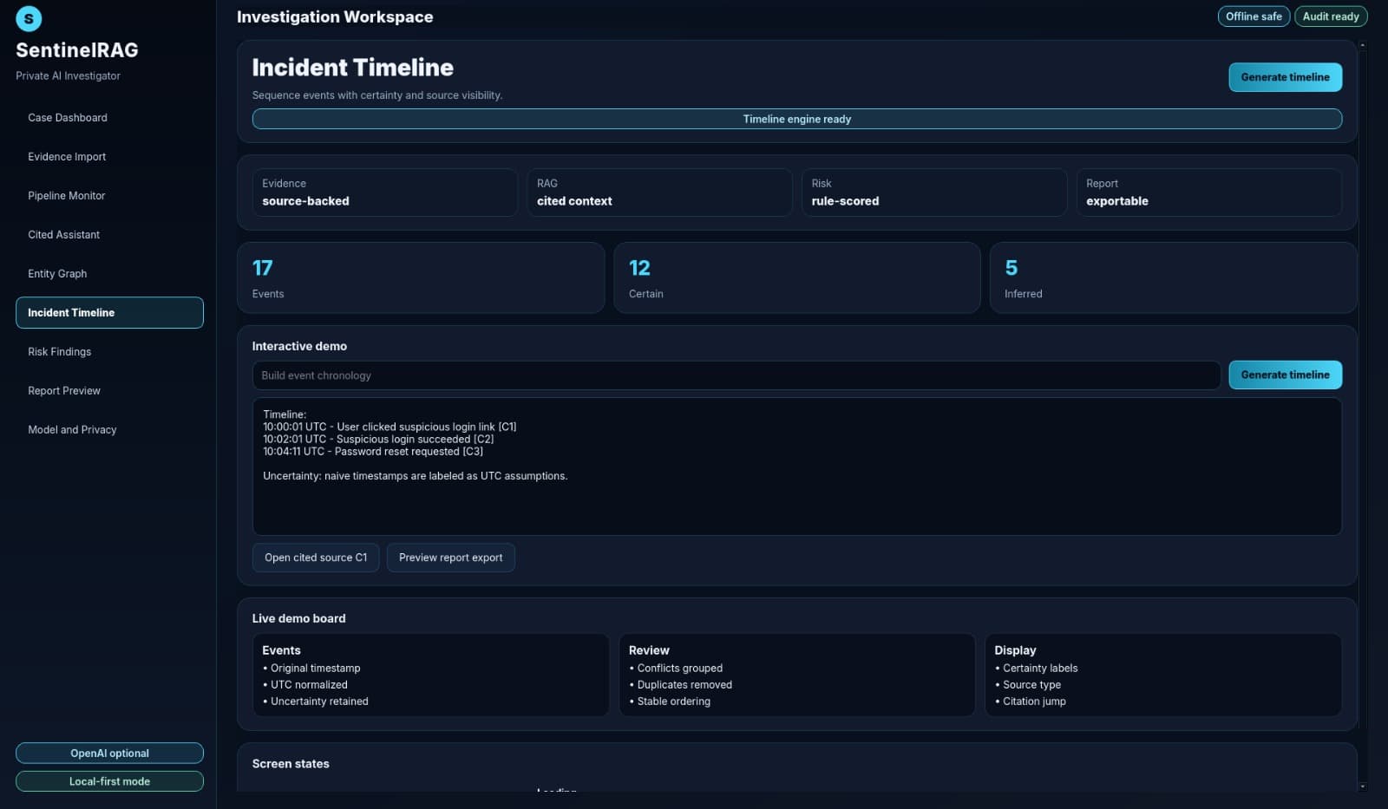Click the Source type bullet

(1028, 685)
